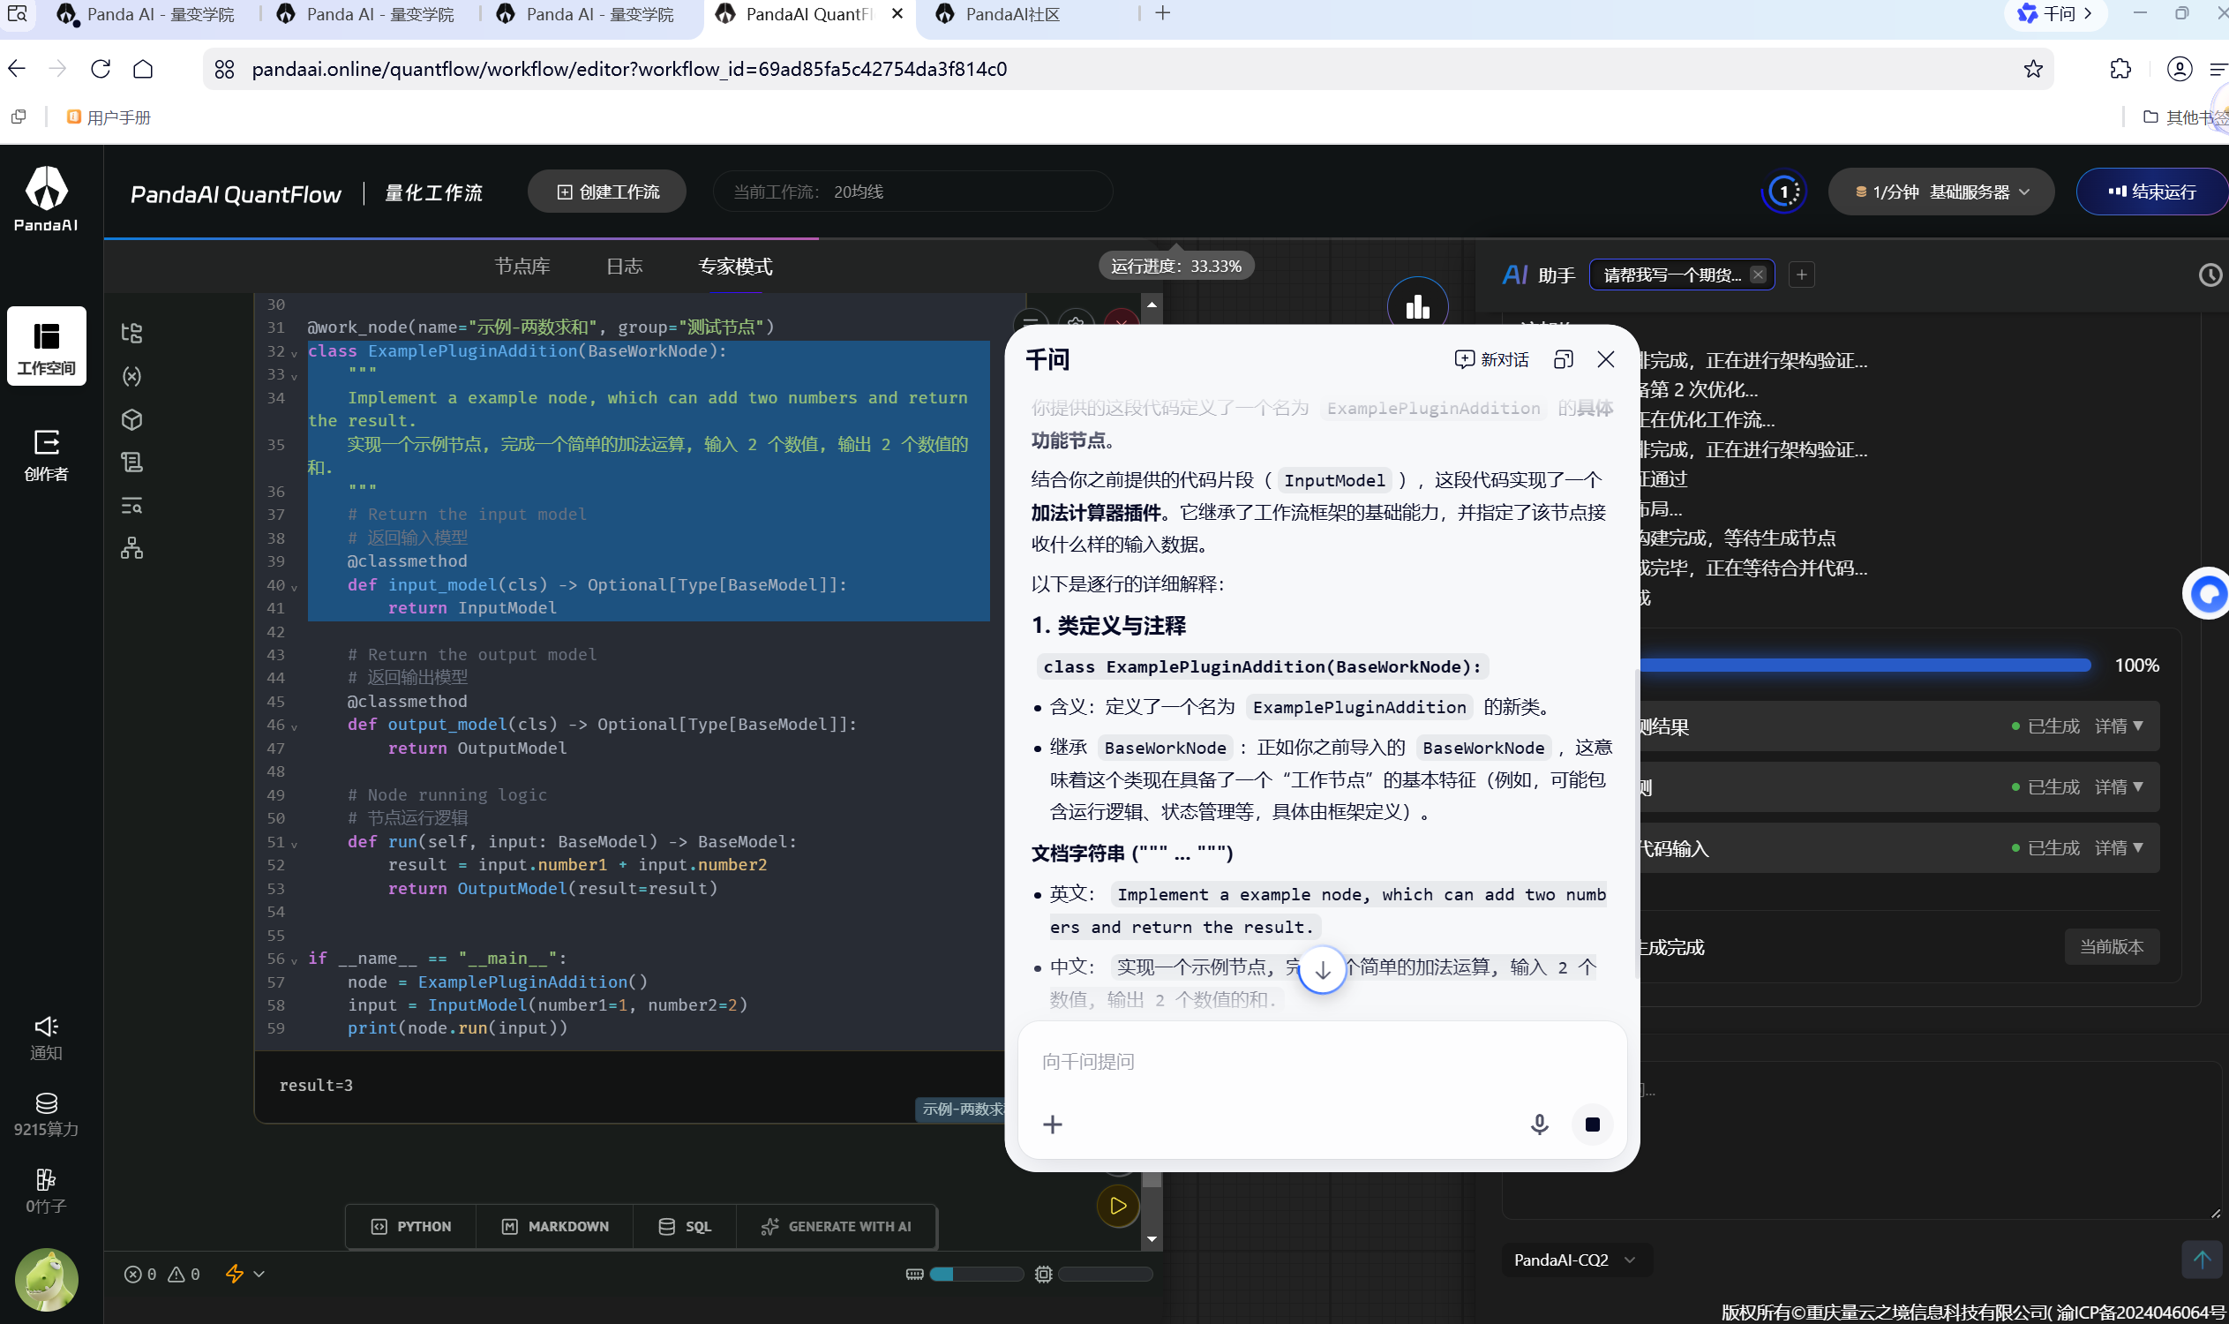Pop out the 千问 panel window
This screenshot has width=2229, height=1324.
click(x=1563, y=359)
